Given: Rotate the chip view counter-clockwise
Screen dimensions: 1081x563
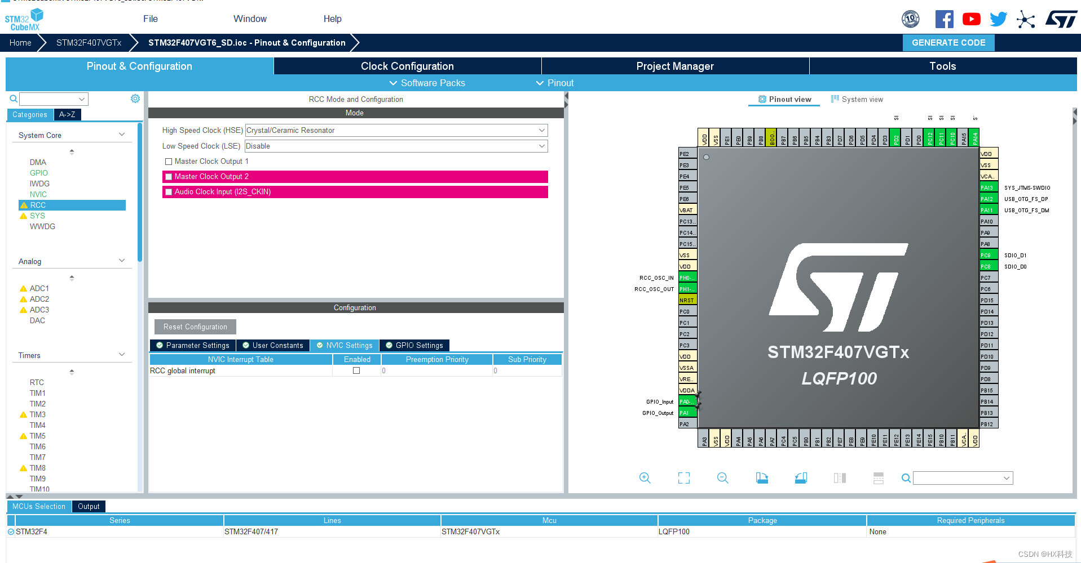Looking at the screenshot, I should coord(801,478).
